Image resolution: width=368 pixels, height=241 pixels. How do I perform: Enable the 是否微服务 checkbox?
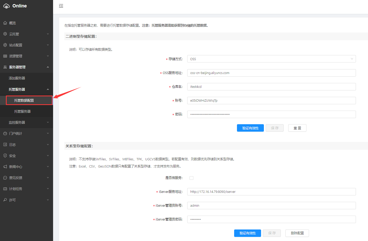tap(191, 178)
